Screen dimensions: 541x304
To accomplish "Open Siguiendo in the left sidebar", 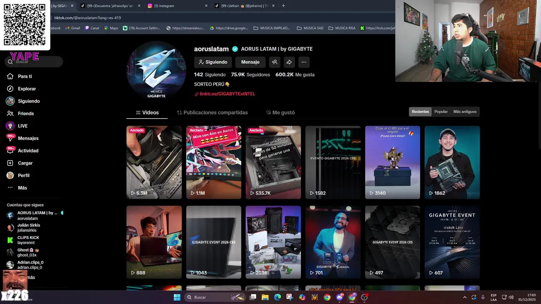I will [29, 101].
